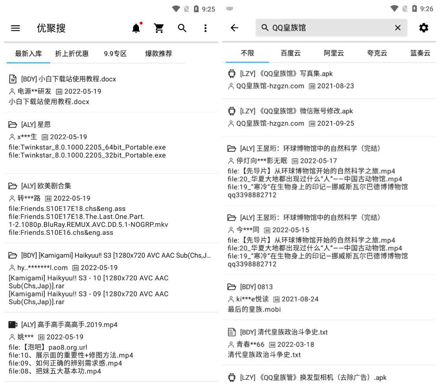Click 最后的皇族.mobi file name

click(x=254, y=309)
